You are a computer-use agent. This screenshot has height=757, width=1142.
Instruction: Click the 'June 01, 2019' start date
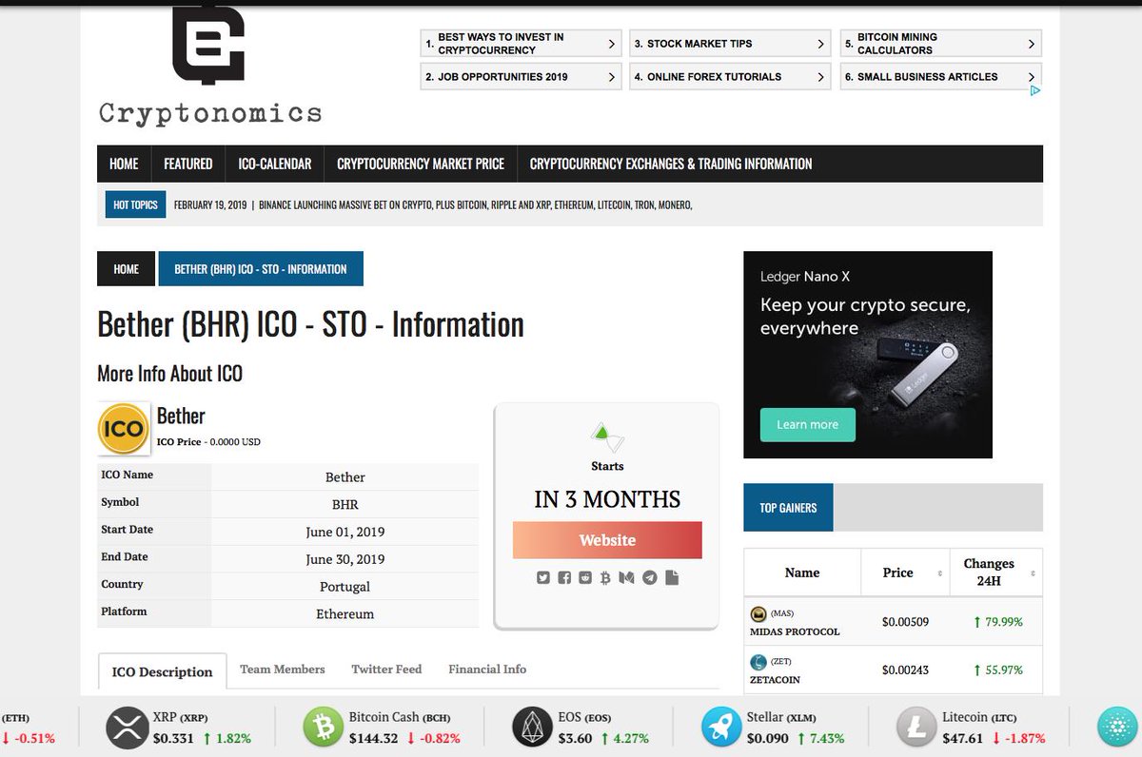(x=345, y=532)
